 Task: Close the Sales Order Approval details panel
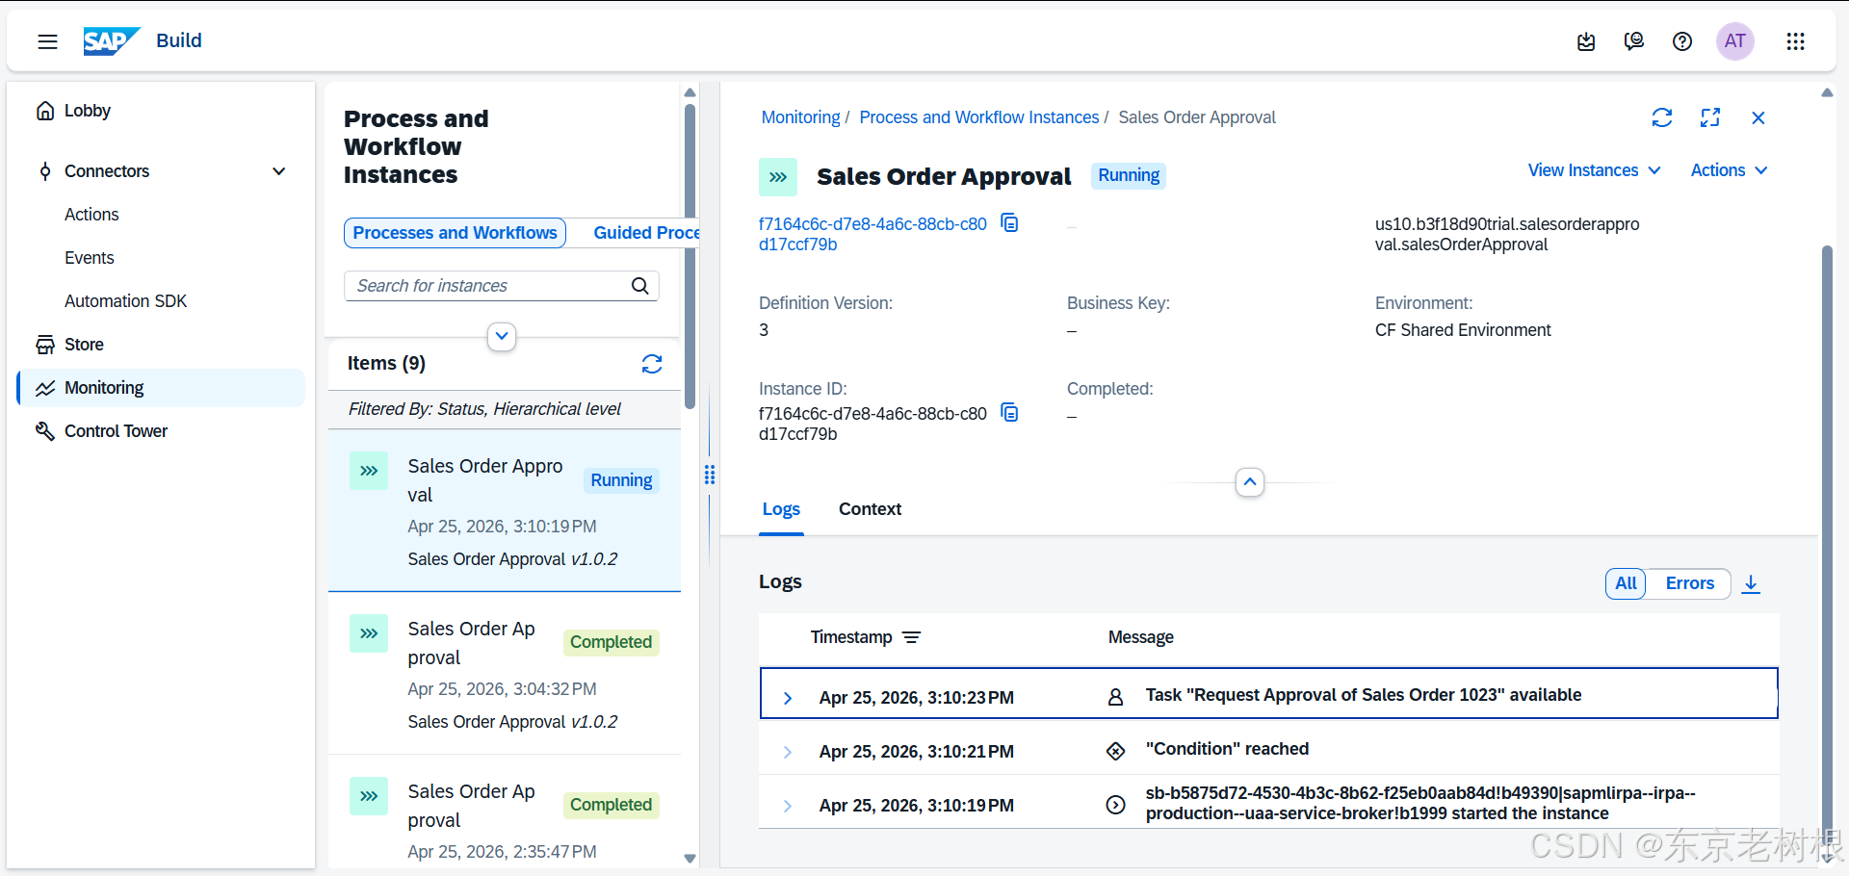(1758, 117)
